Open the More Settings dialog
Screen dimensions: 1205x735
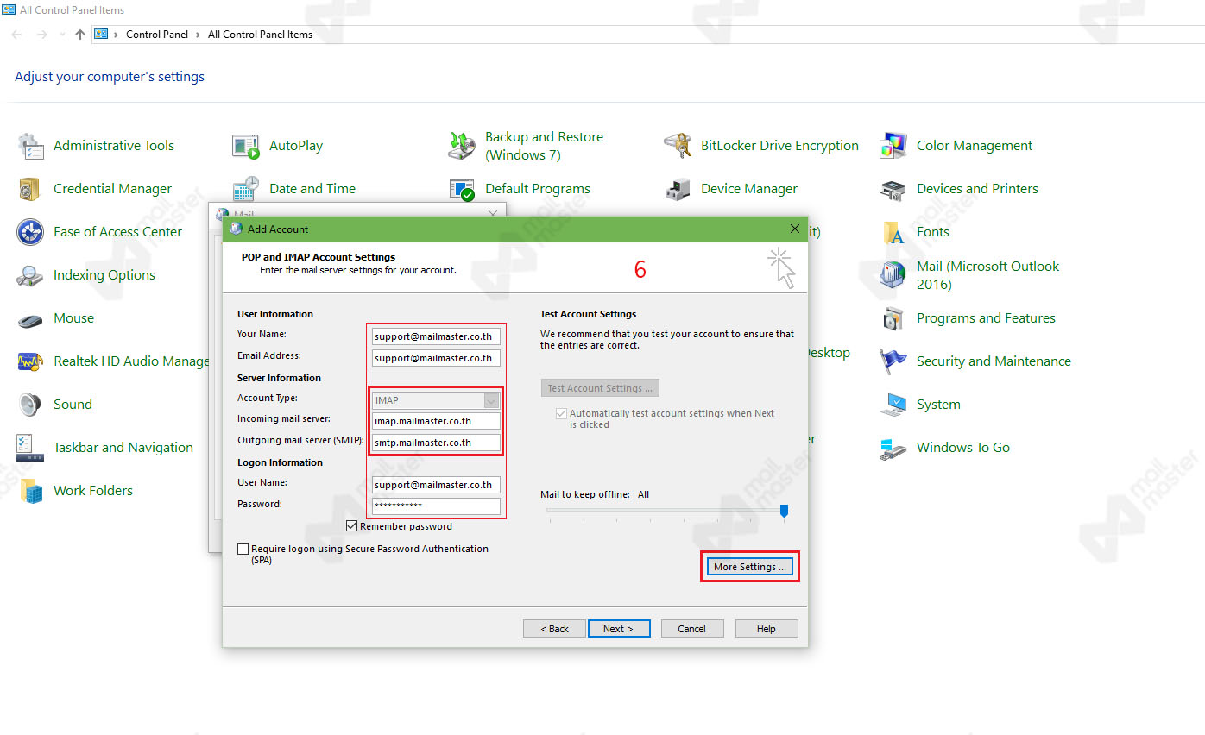click(x=748, y=566)
